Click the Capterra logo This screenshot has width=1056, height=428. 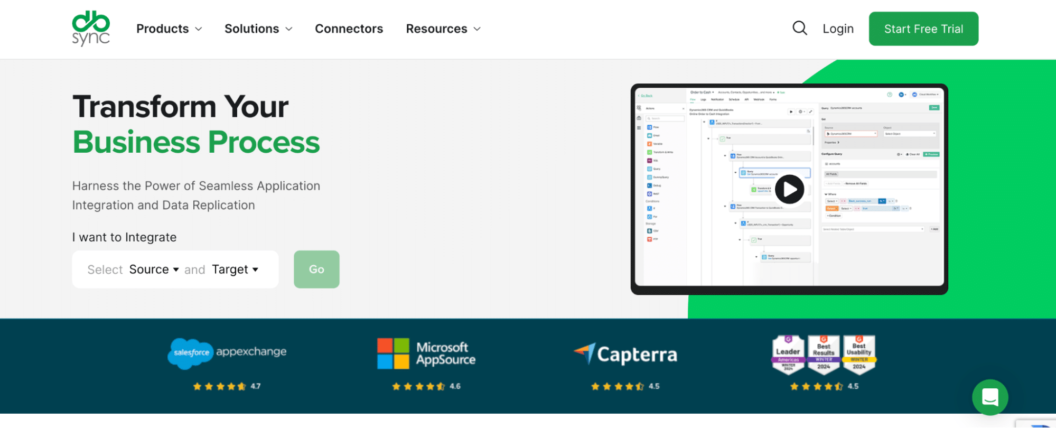(625, 354)
